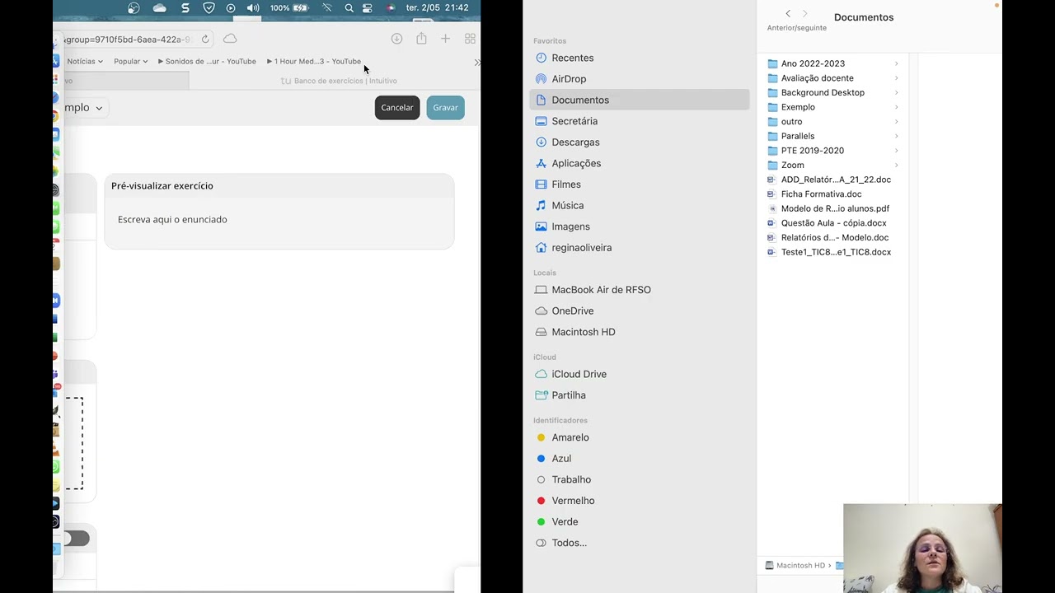Open Filmes in Finder sidebar

click(639, 184)
